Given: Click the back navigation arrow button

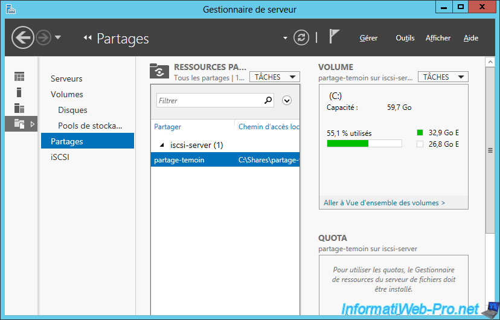Looking at the screenshot, I should tap(22, 38).
